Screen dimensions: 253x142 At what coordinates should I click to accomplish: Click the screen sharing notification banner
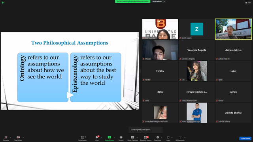(x=132, y=2)
